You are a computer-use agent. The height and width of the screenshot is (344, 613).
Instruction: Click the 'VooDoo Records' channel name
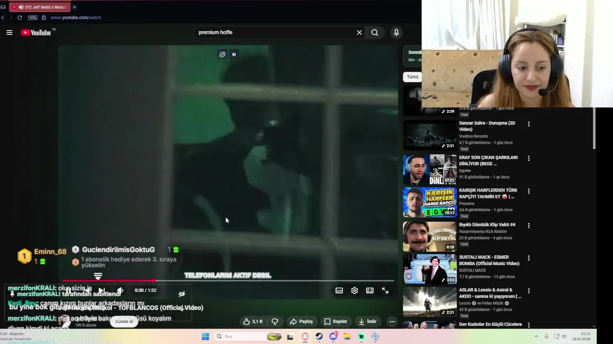click(473, 136)
